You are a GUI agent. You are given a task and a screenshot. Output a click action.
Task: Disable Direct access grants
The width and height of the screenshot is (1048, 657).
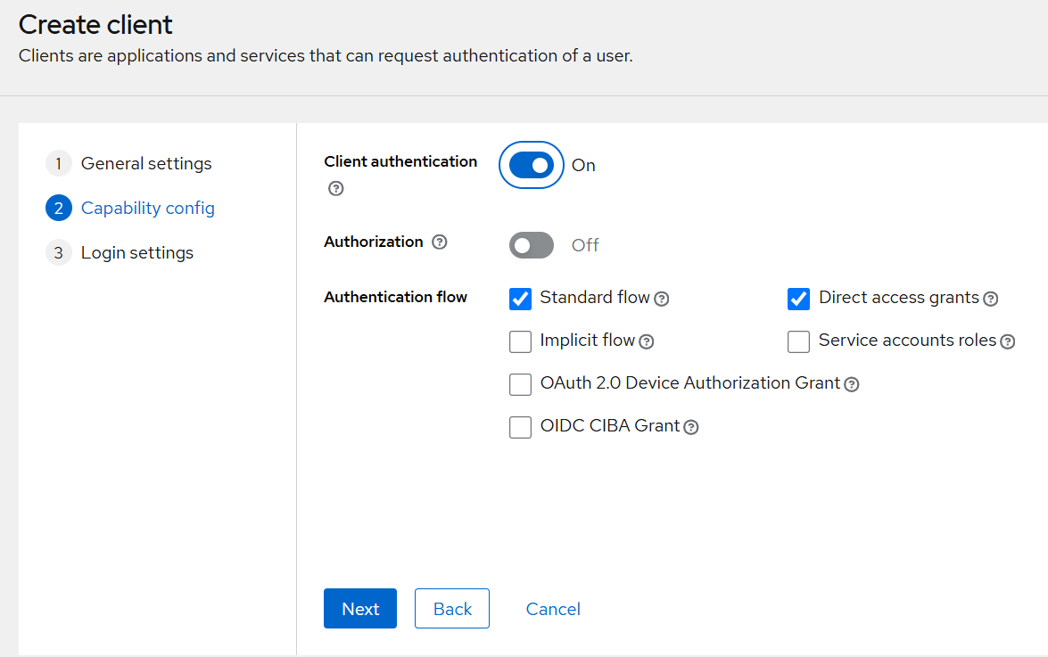click(798, 299)
